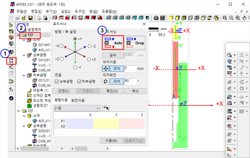Open the positioner tool in left sidebar
250x158 pixels.
click(11, 60)
